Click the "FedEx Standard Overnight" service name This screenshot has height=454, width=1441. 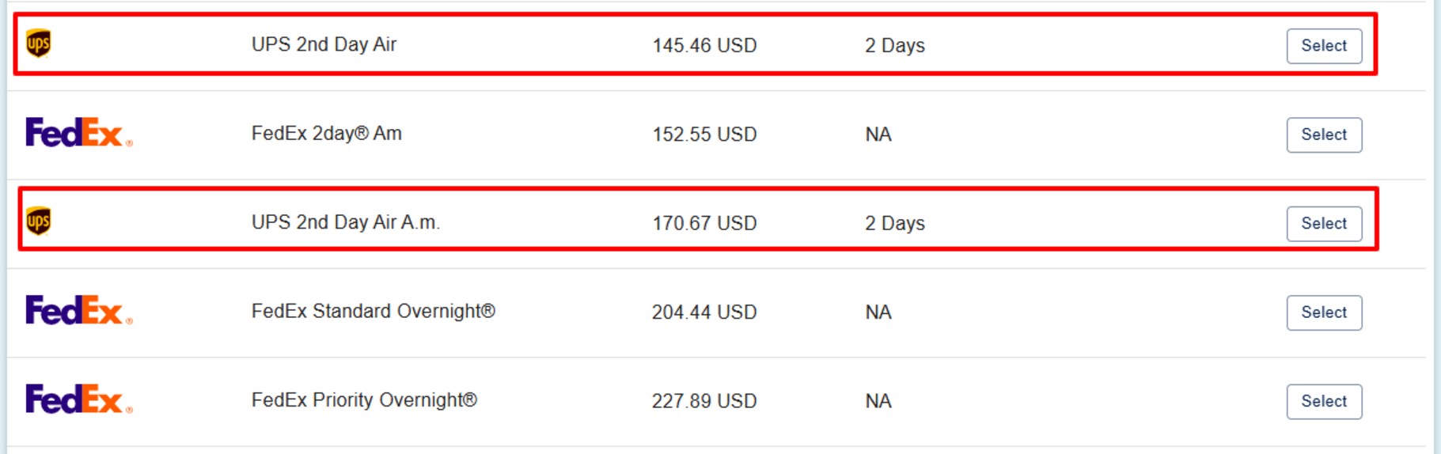373,312
